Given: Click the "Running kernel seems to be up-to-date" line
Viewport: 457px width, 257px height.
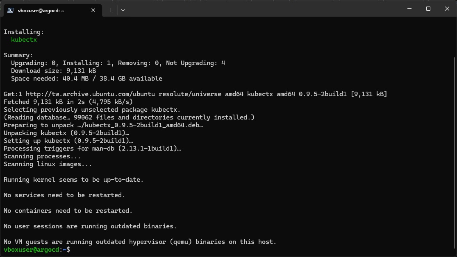Looking at the screenshot, I should (73, 180).
